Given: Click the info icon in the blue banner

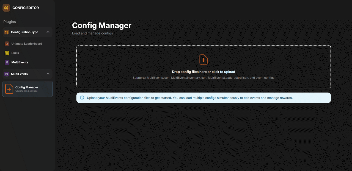Looking at the screenshot, I should click(x=82, y=98).
